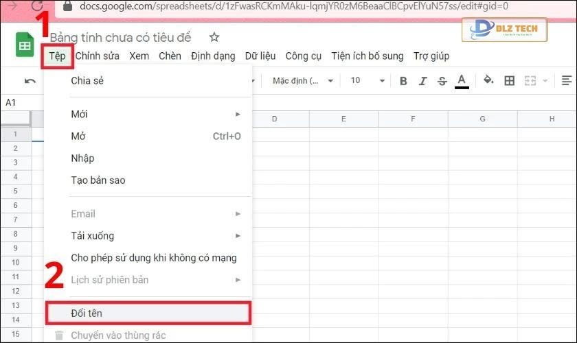Open the Chèn menu
This screenshot has width=577, height=343.
[170, 56]
